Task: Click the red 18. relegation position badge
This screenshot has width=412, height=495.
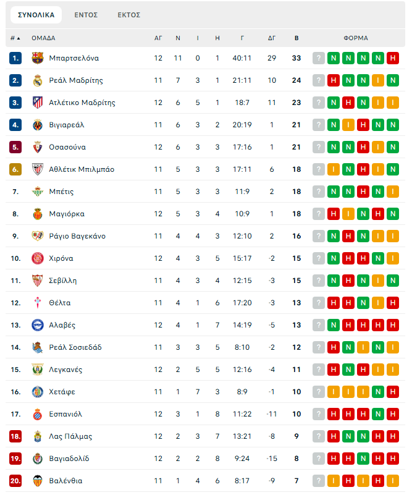Action: pos(15,436)
